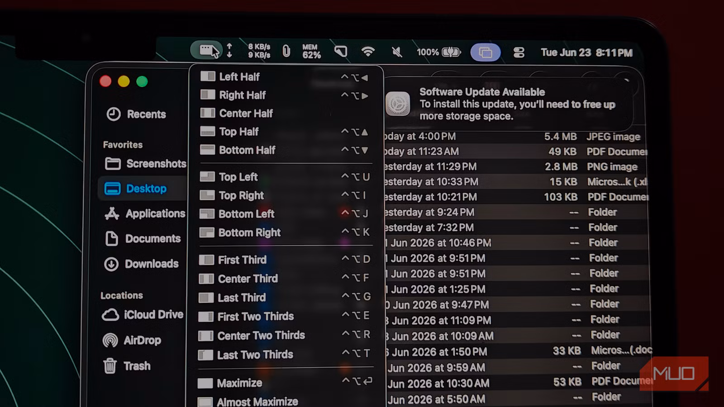Image resolution: width=724 pixels, height=407 pixels.
Task: Open Control Center icon
Action: coord(519,52)
